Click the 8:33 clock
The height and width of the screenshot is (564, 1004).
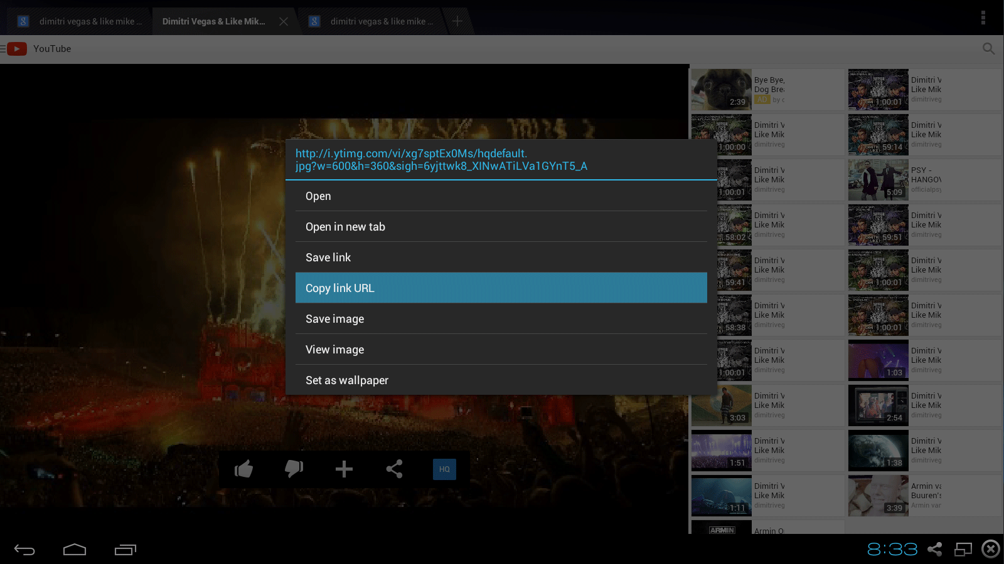click(892, 550)
